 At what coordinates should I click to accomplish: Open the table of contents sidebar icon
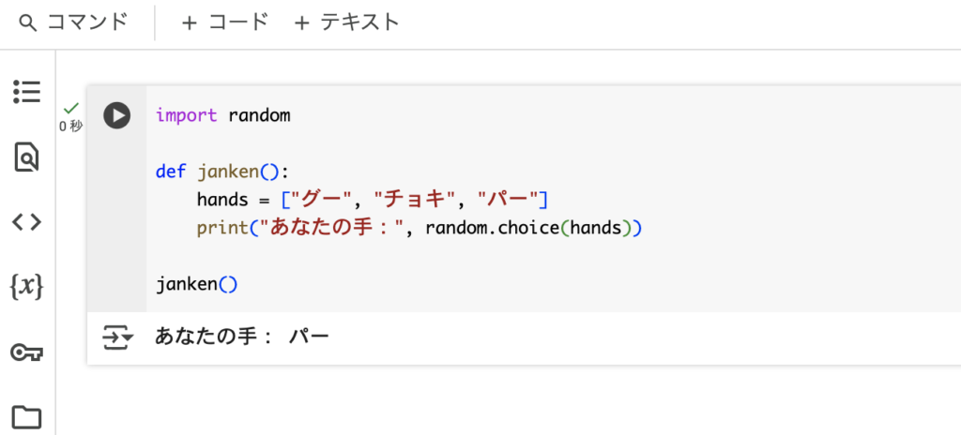[27, 92]
